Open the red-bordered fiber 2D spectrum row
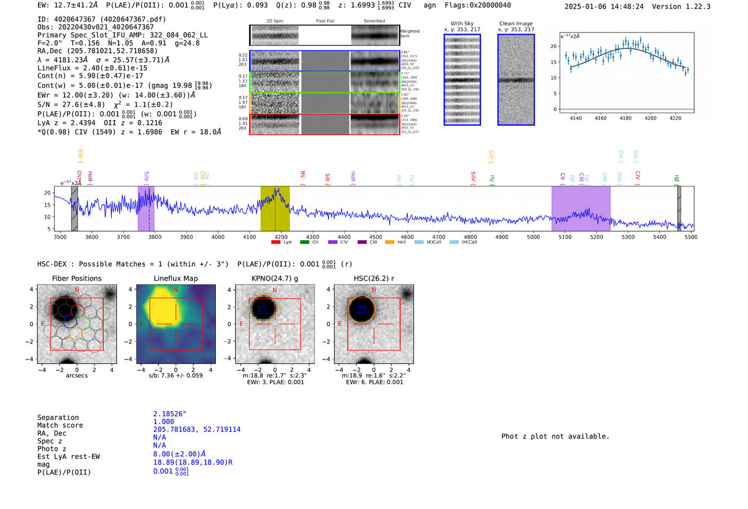748x509 pixels. coord(325,124)
